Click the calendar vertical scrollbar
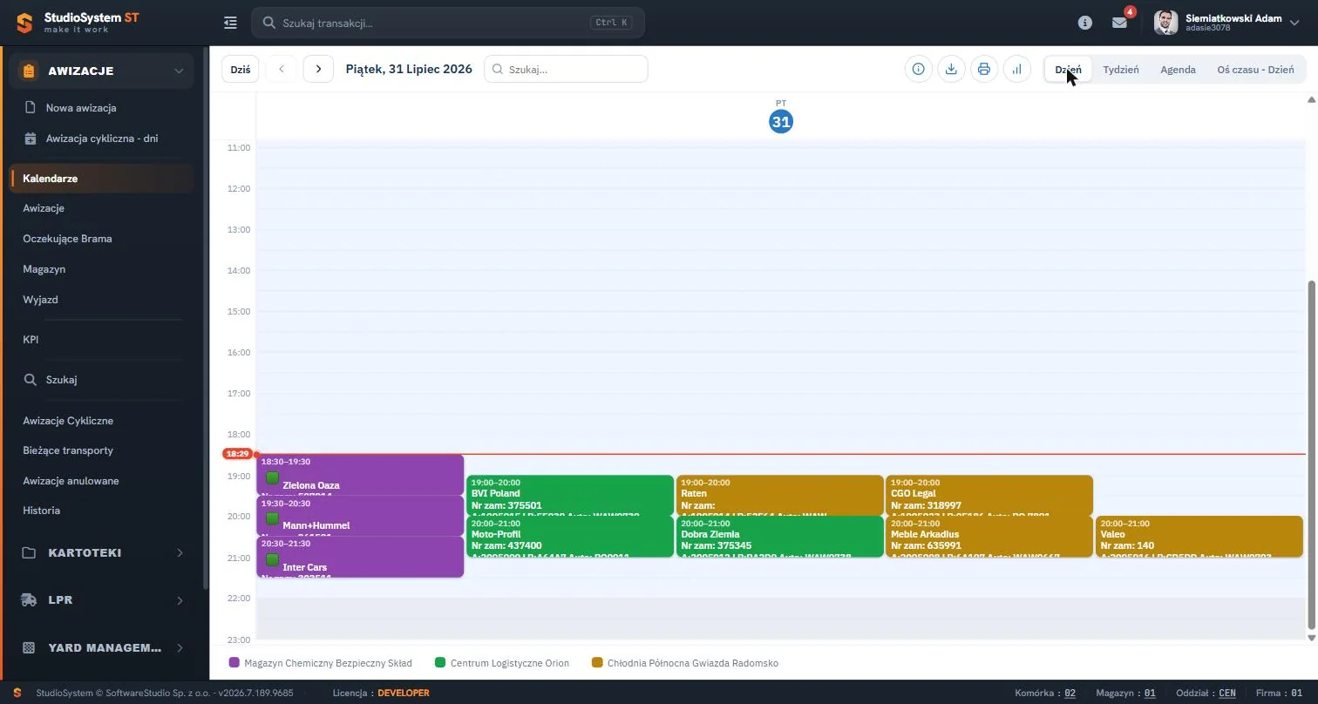 click(x=1312, y=453)
